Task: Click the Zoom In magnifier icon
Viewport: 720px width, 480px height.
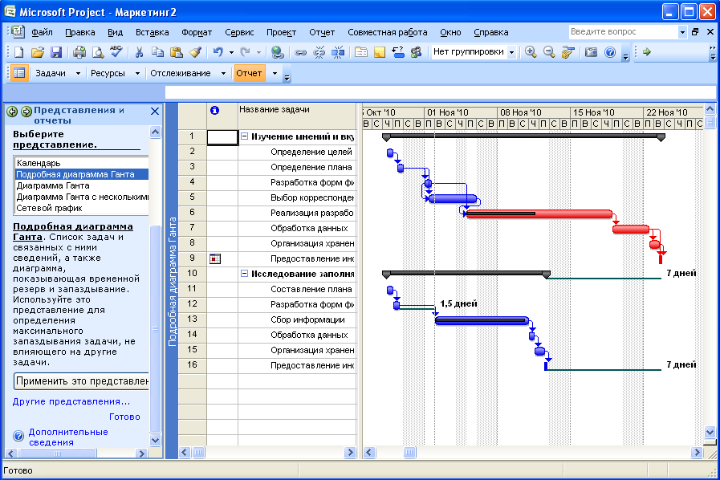Action: click(x=531, y=52)
